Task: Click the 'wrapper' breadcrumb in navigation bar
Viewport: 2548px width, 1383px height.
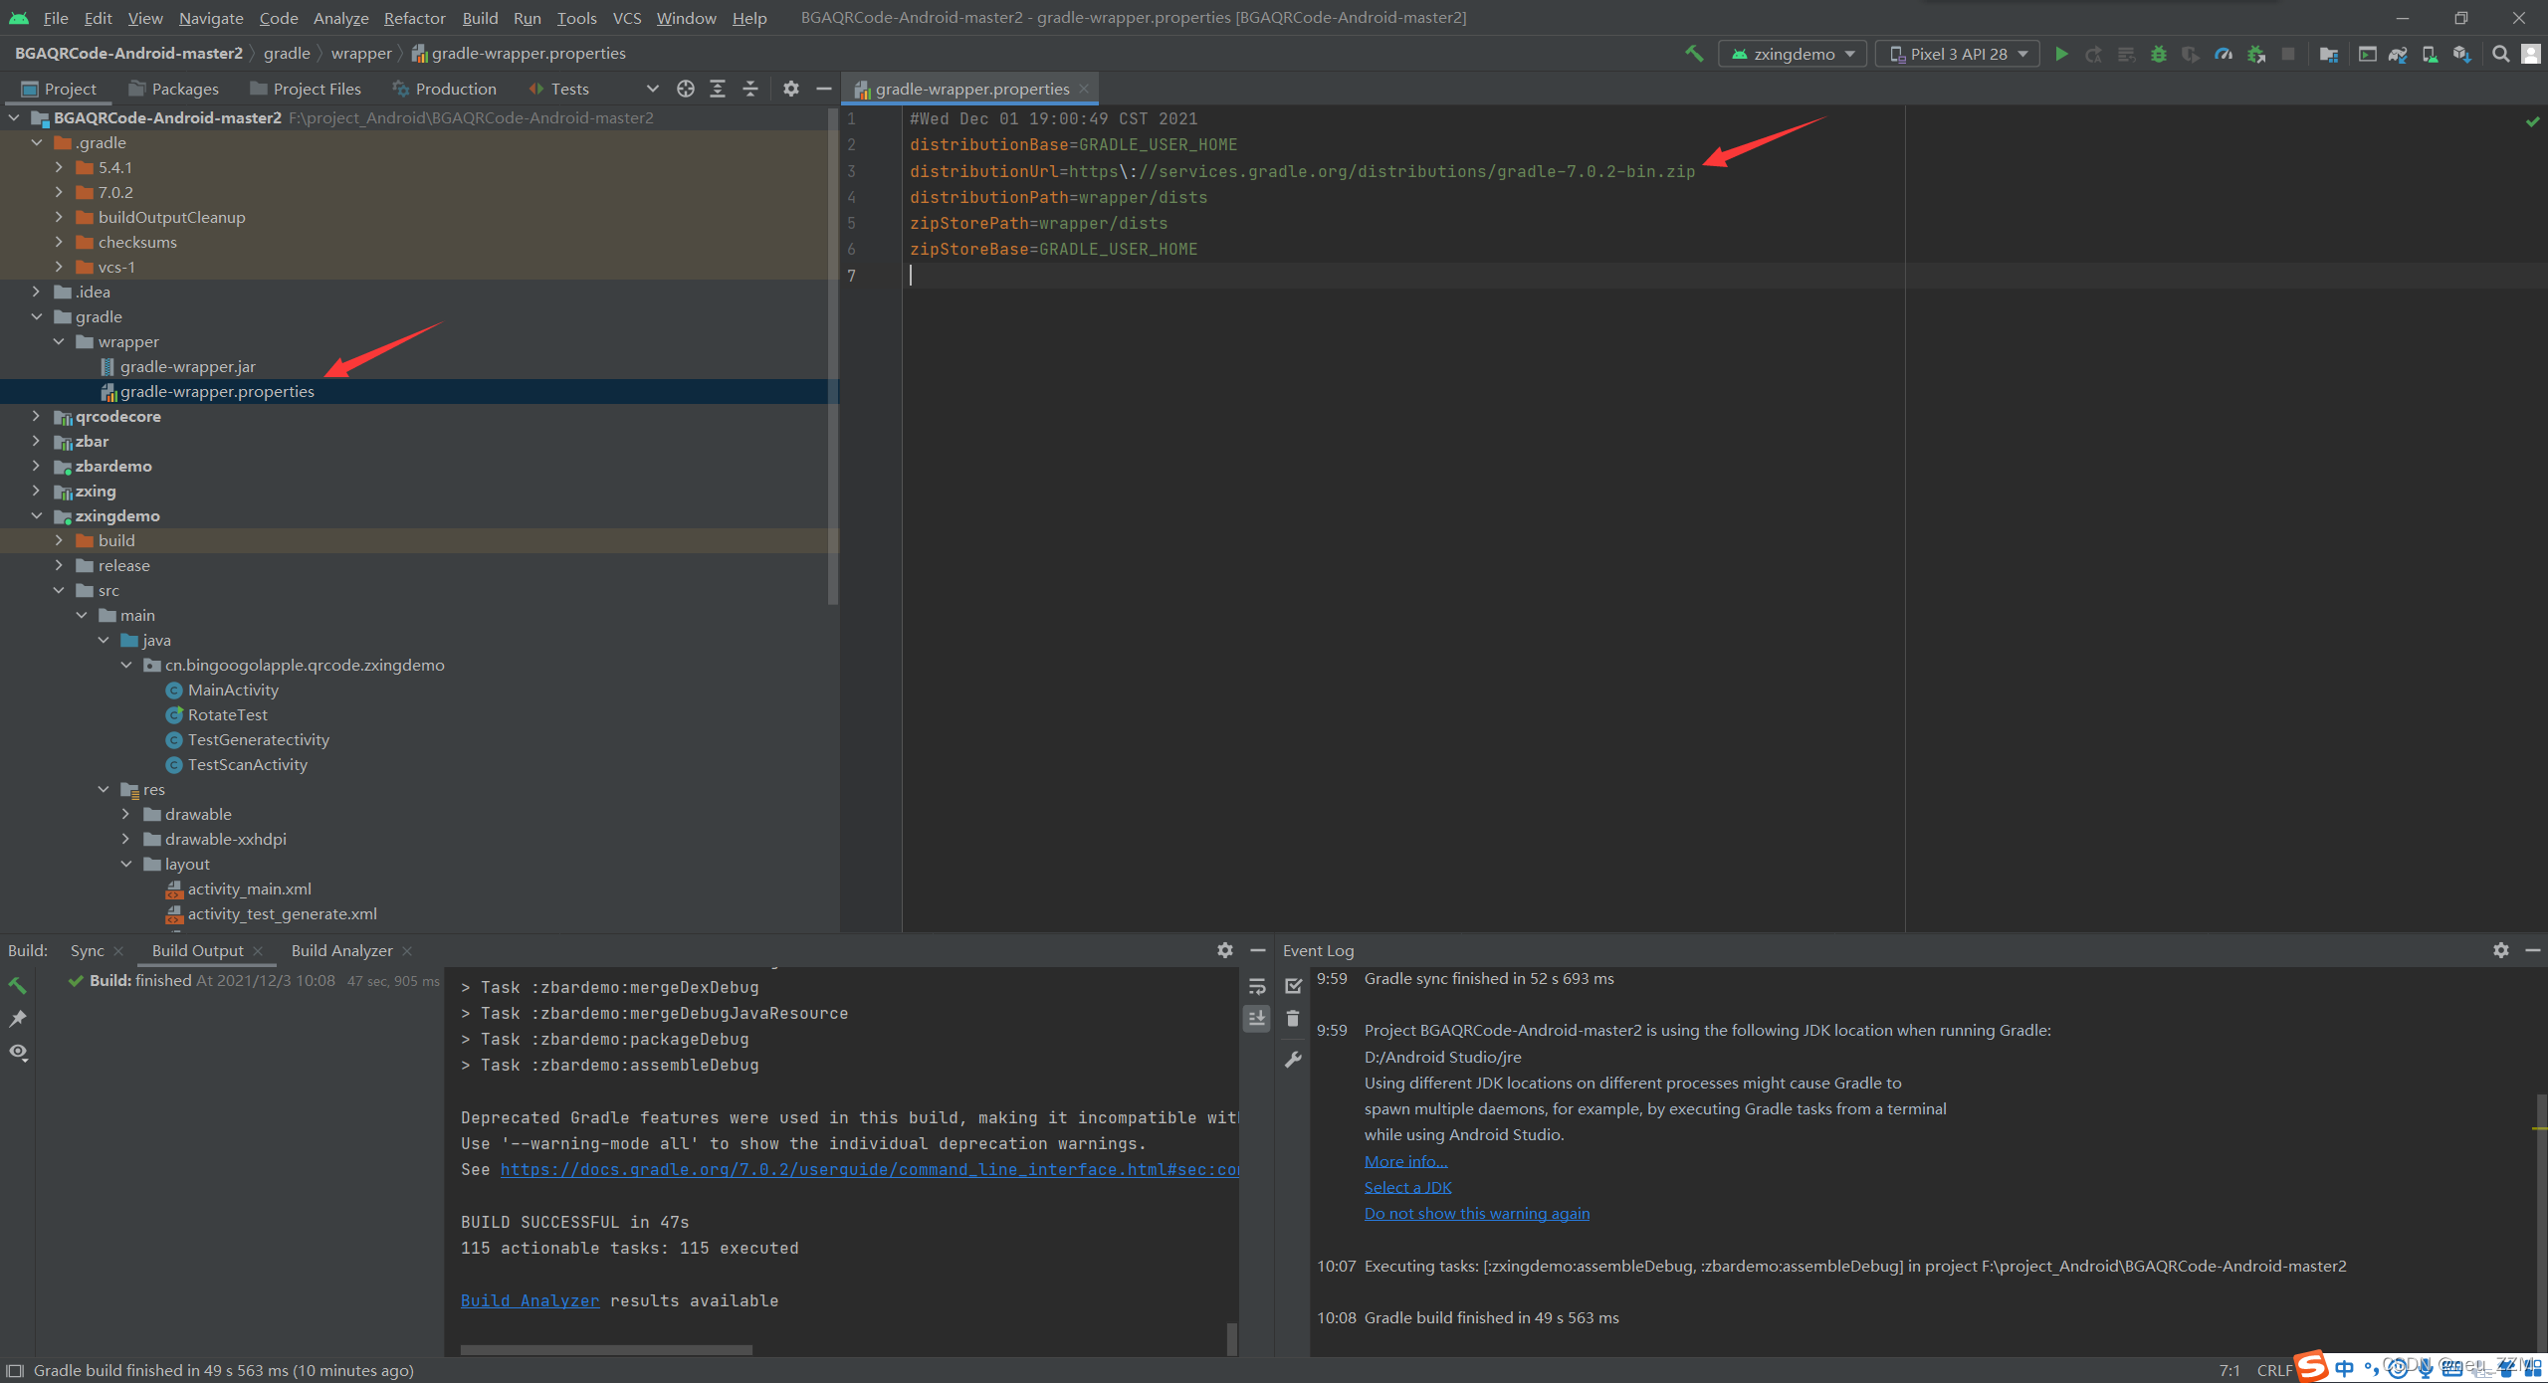Action: coord(361,53)
